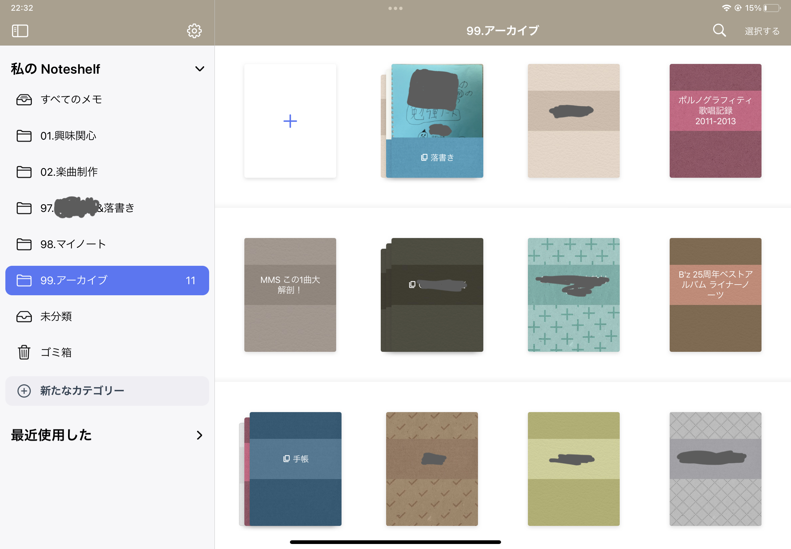Open MMS この1曲大解剖 notebook
Screen dimensions: 791x549
point(290,295)
